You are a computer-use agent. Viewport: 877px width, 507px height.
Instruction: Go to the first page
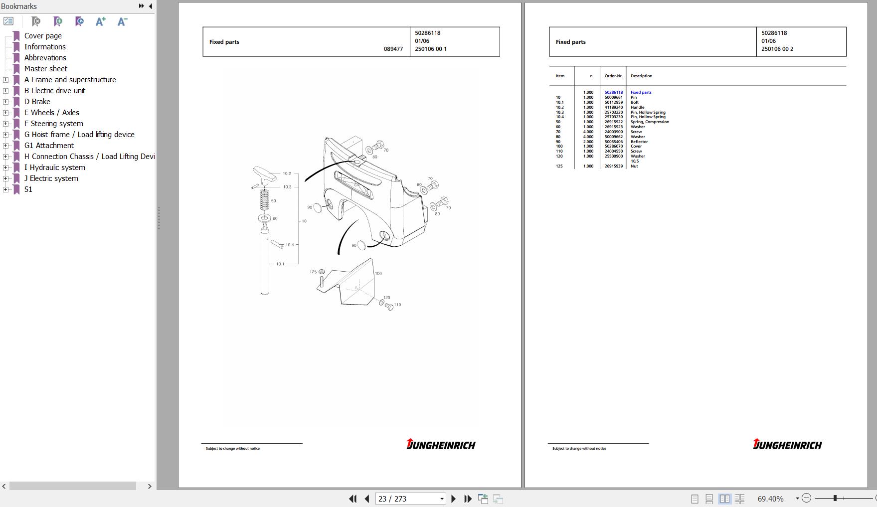[x=352, y=499]
